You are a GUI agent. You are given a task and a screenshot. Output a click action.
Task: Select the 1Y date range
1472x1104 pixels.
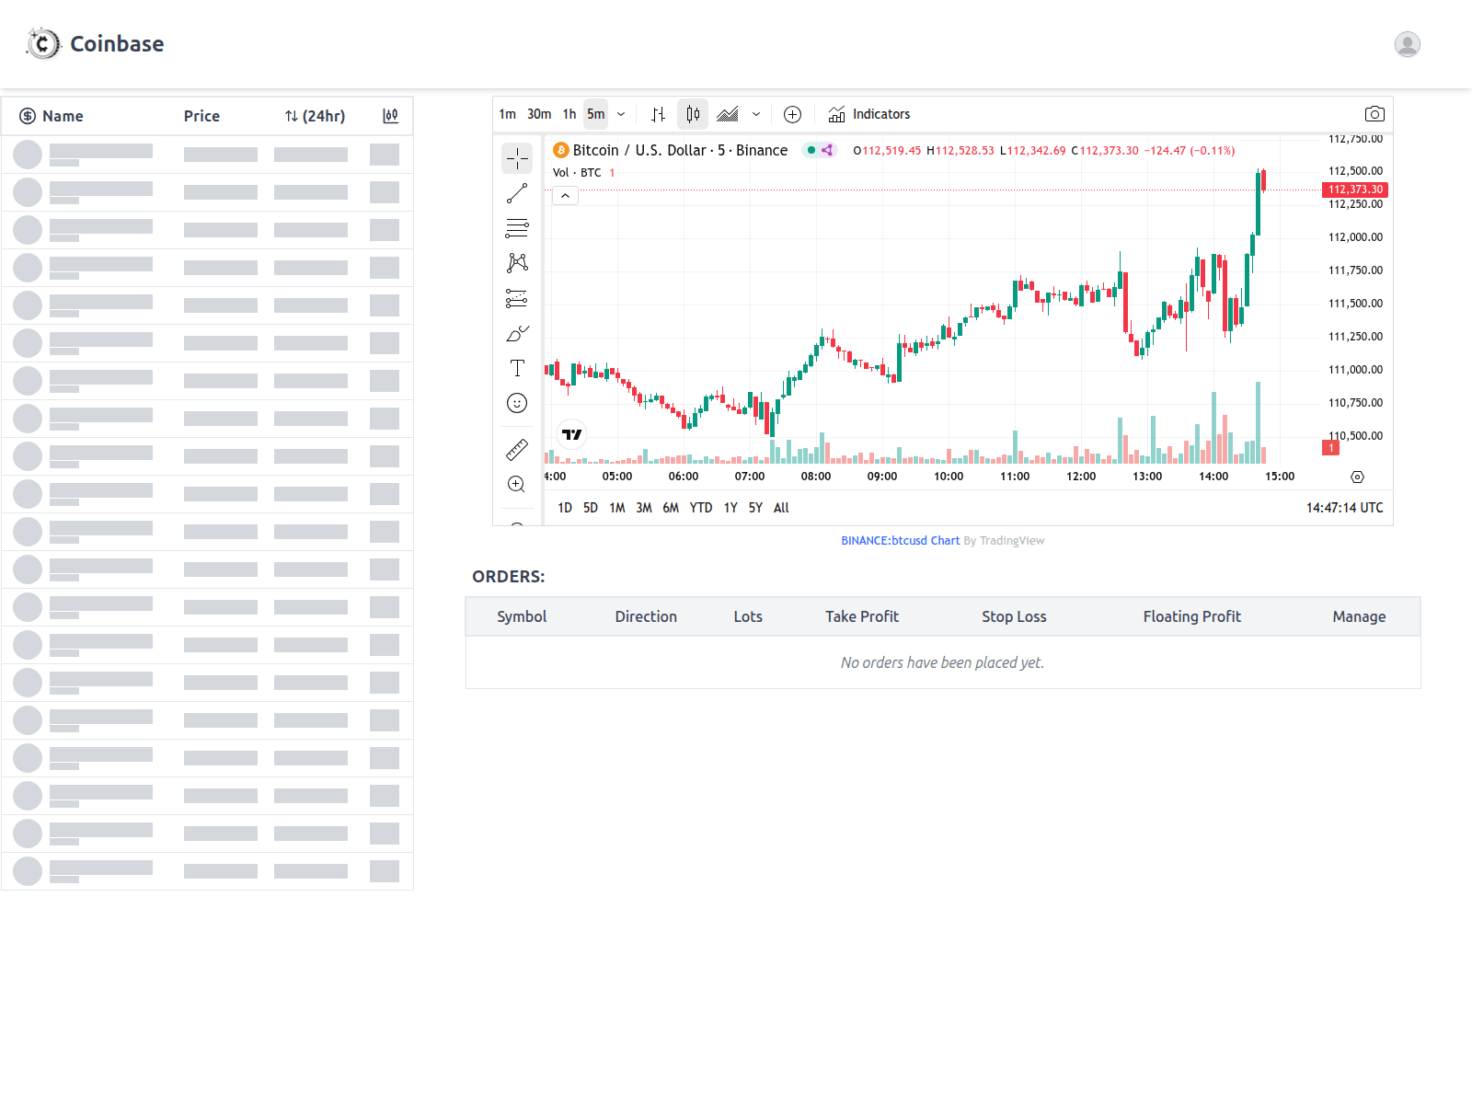pyautogui.click(x=730, y=508)
